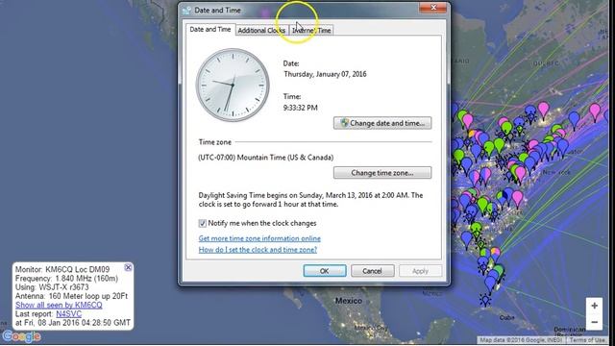Open the N4SVC last report link
The height and width of the screenshot is (346, 615).
pos(68,314)
